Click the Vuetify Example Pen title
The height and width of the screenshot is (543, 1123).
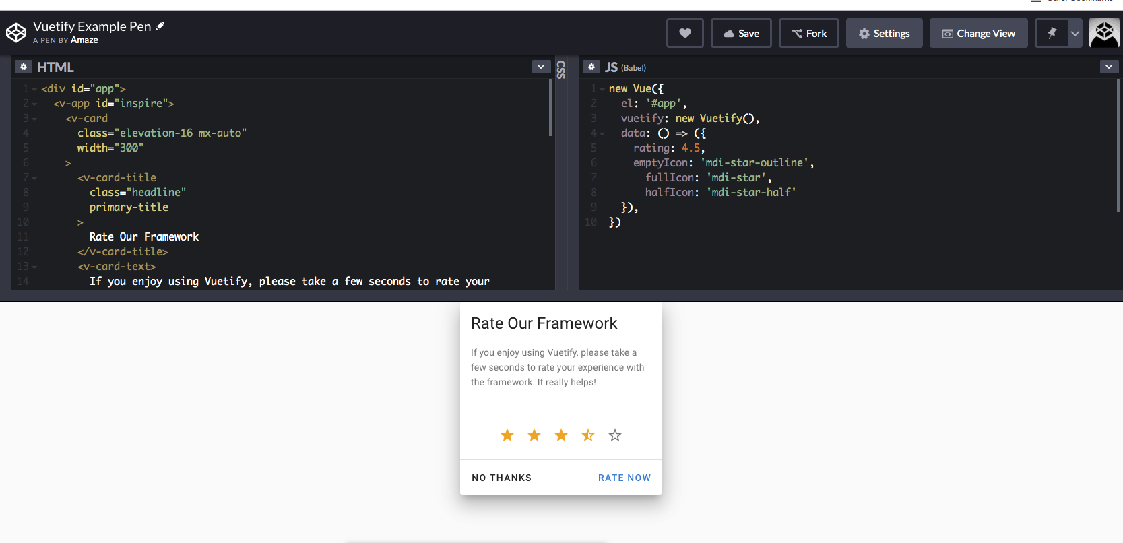point(92,26)
